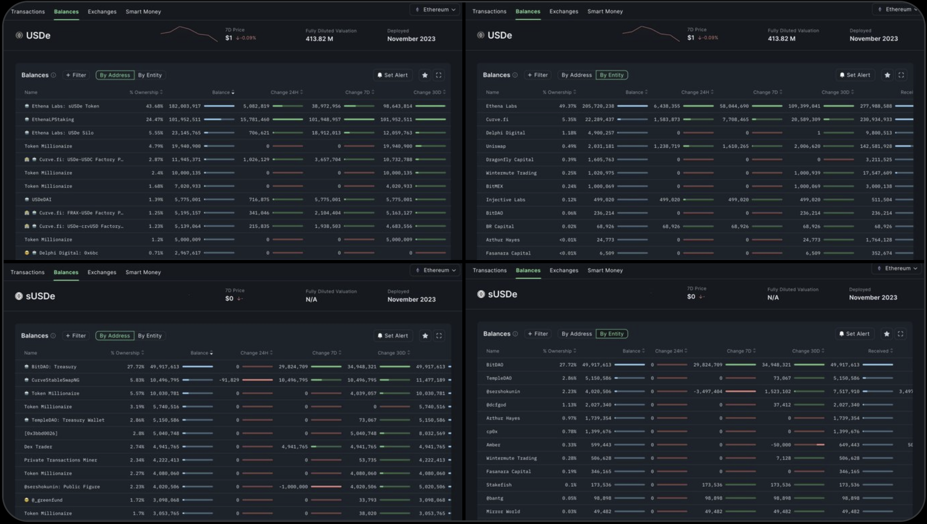Click label icon on BitDAO: Treasury row
The image size is (927, 524).
[x=27, y=367]
